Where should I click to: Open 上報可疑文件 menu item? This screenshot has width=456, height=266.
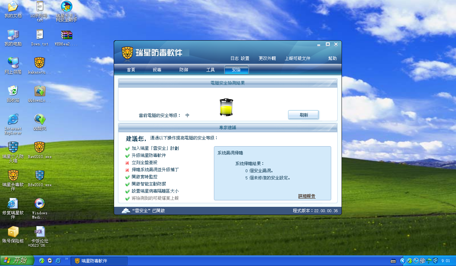[297, 58]
